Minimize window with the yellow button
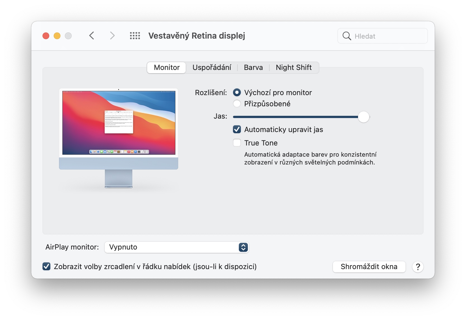 57,36
